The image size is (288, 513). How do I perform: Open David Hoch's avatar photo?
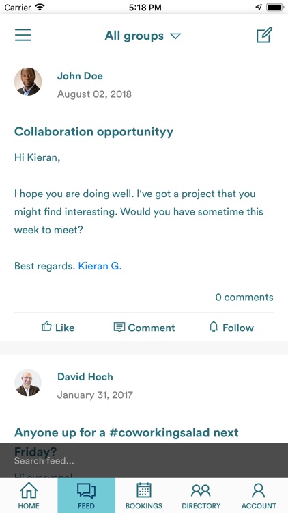point(28,383)
